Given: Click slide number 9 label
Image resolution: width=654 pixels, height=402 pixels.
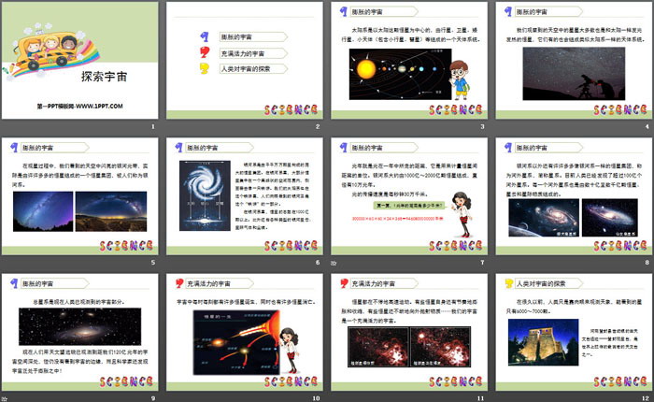Looking at the screenshot, I should [153, 398].
